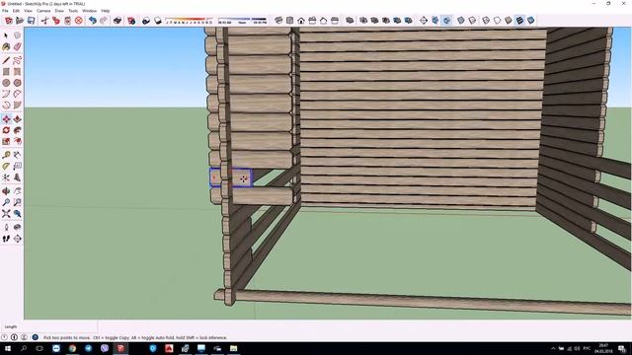This screenshot has height=355, width=632.
Task: Select the Rotated Rectangle tool
Action: point(18,72)
